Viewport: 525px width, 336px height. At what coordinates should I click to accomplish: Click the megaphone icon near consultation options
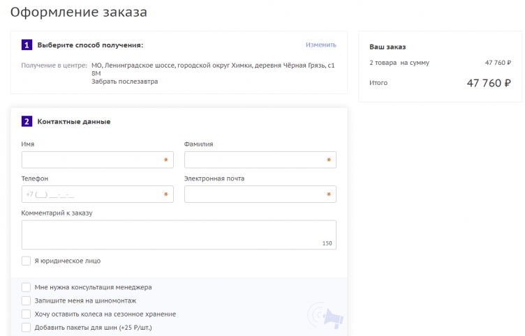point(326,316)
